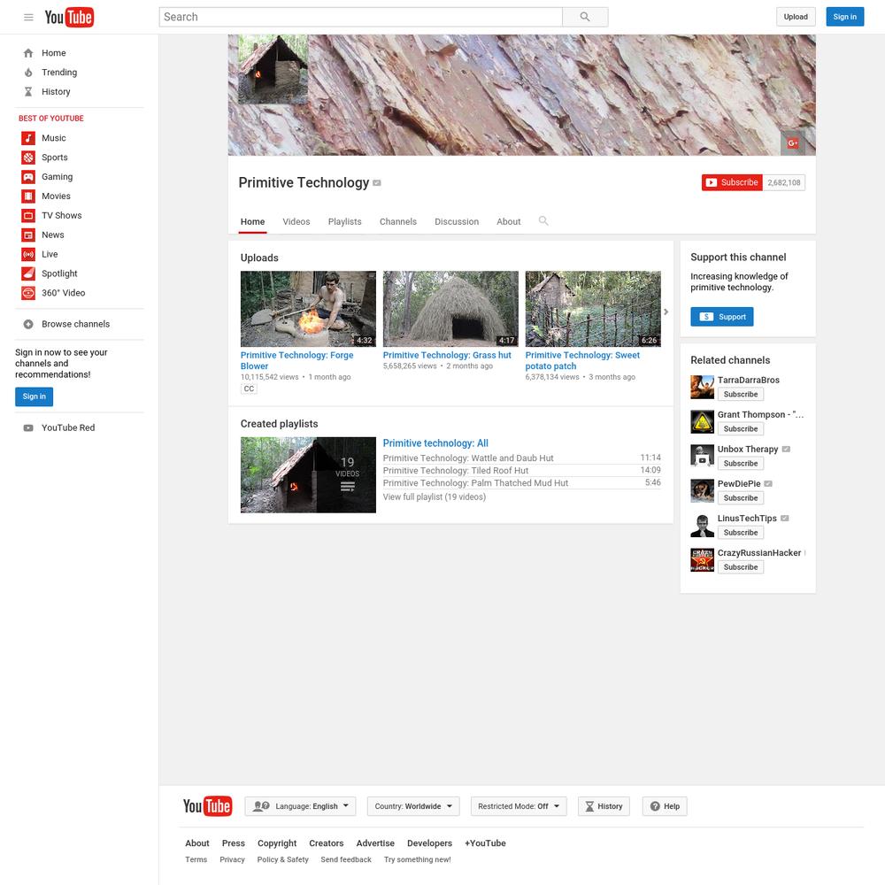Open Sweet potato patch video thumbnail
Screen dimensions: 885x885
click(x=593, y=309)
